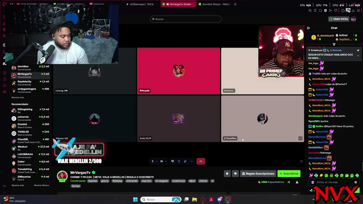The image size is (363, 204).
Task: Select the MrVargasTv Stream browser tab
Action: point(178,4)
